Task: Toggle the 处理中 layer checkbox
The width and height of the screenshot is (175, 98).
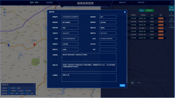Action: pyautogui.click(x=15, y=88)
